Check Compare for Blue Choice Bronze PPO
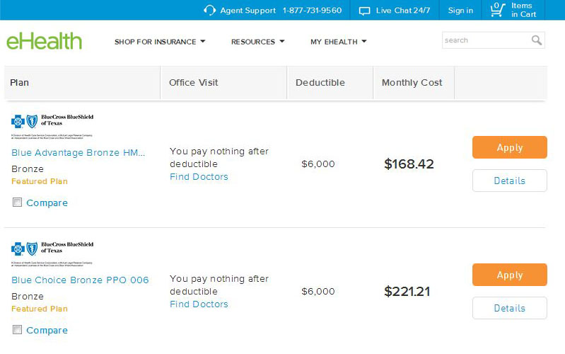This screenshot has height=354, width=565. 18,331
